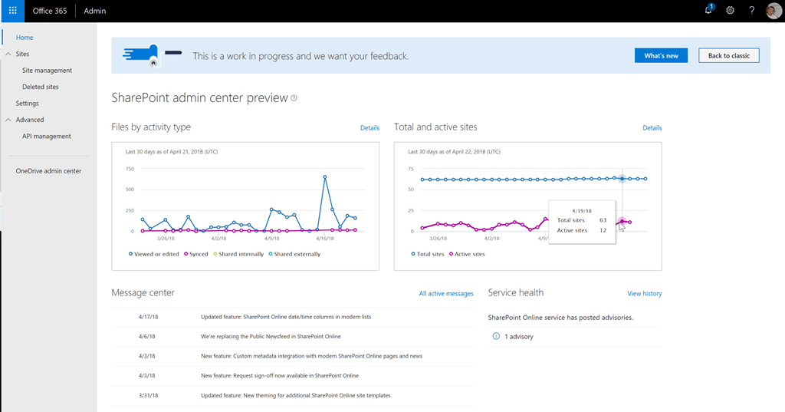785x412 pixels.
Task: Open the notifications bell
Action: click(708, 11)
